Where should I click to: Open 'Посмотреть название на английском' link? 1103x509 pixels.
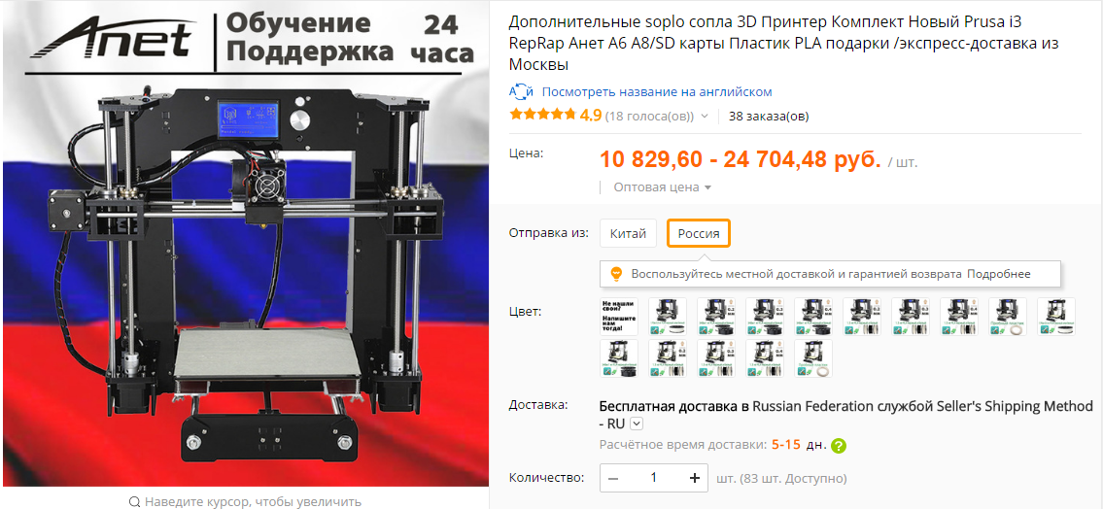[657, 92]
